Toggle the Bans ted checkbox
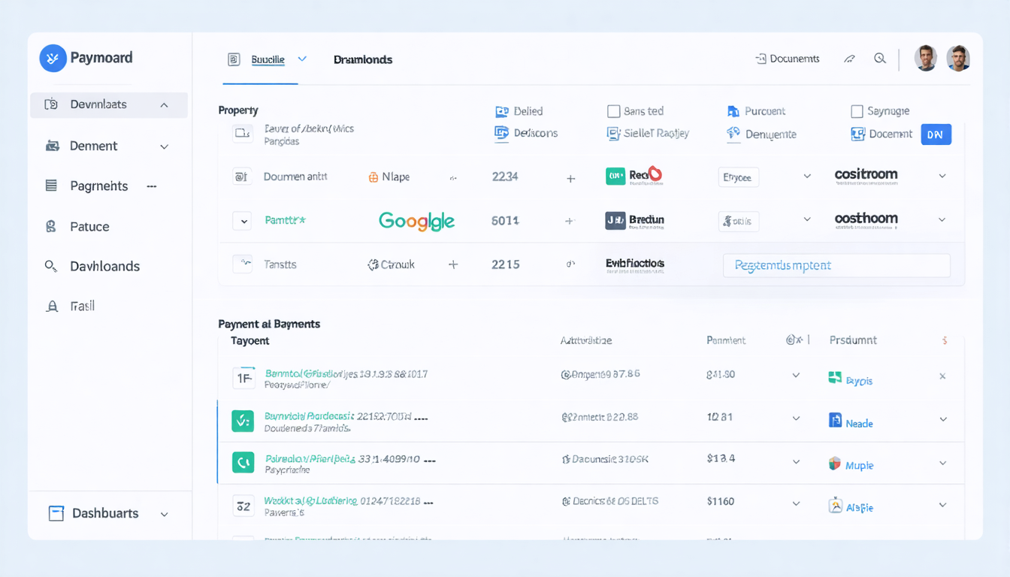The height and width of the screenshot is (577, 1010). click(613, 111)
